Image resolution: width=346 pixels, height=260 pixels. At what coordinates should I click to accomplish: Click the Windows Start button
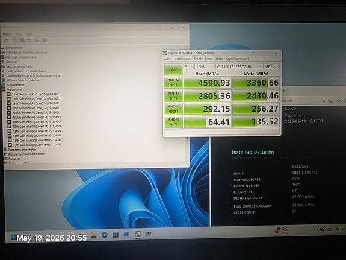coord(14,237)
